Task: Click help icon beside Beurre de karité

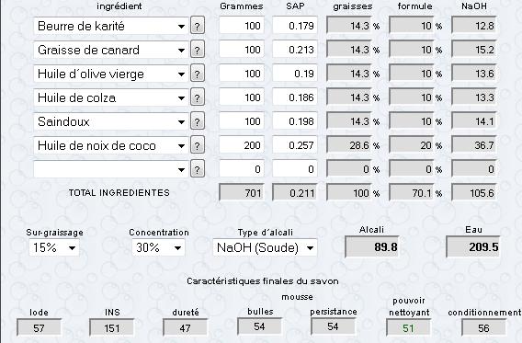Action: click(x=198, y=26)
